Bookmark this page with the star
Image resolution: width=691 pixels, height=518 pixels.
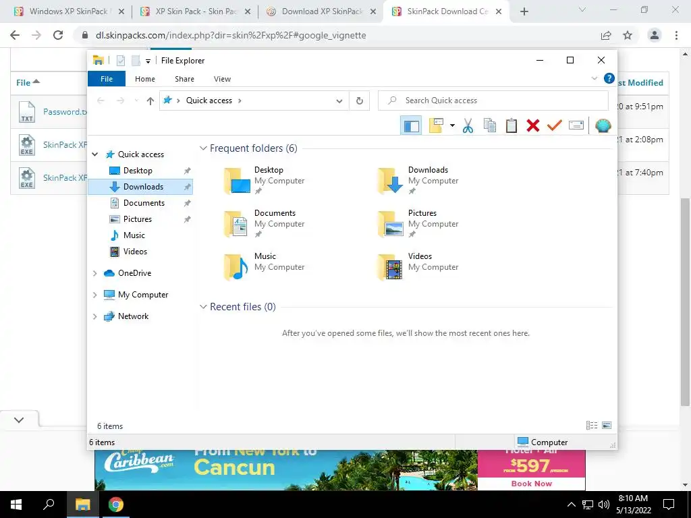pos(628,35)
